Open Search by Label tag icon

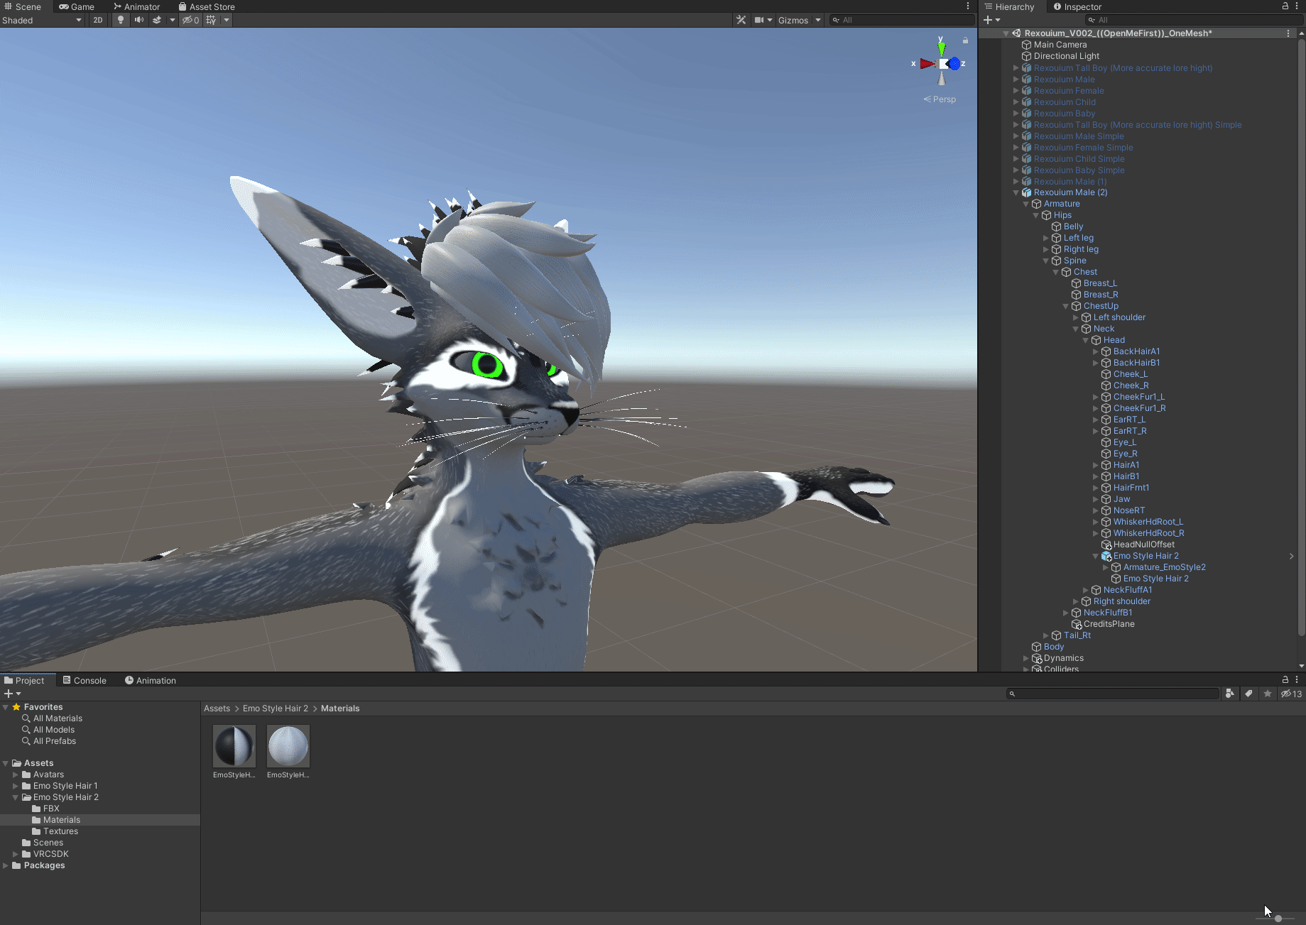click(1248, 694)
